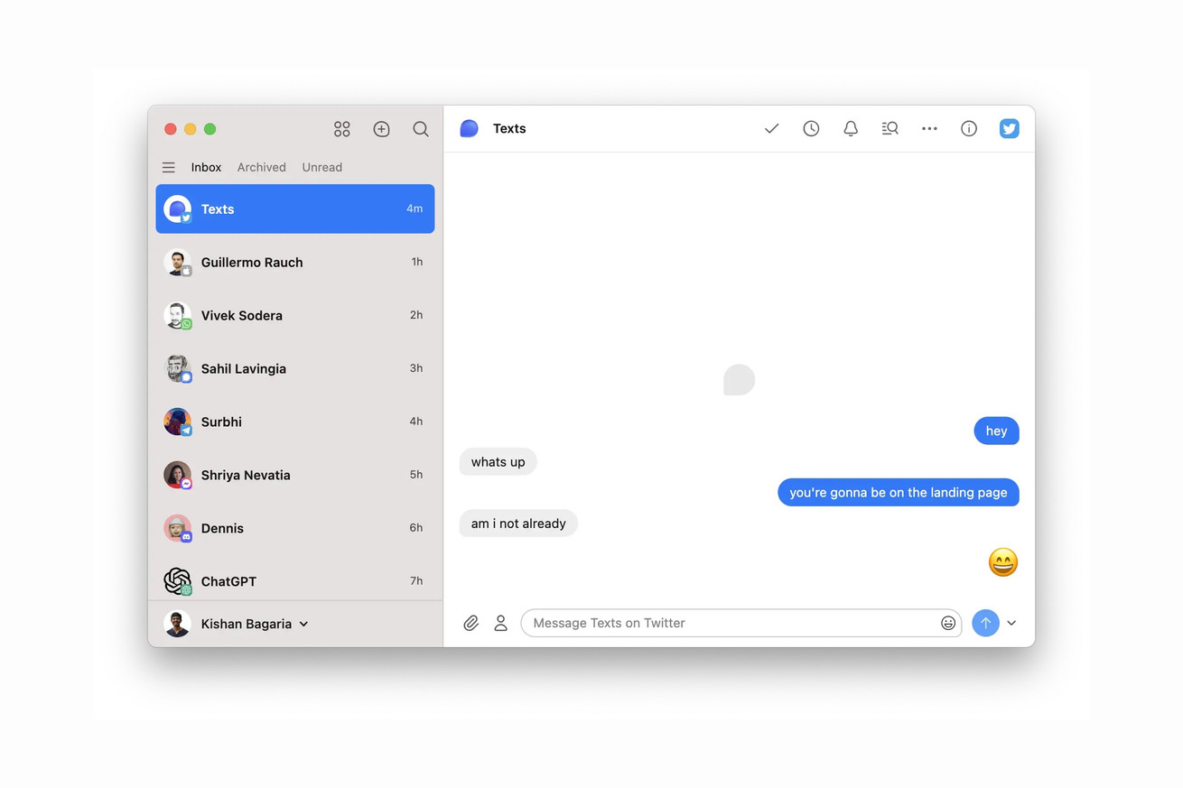
Task: Open the three-dots more options menu
Action: point(929,129)
